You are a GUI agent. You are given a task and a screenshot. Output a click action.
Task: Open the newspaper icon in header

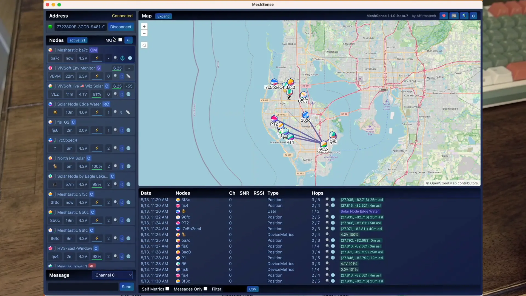(454, 16)
